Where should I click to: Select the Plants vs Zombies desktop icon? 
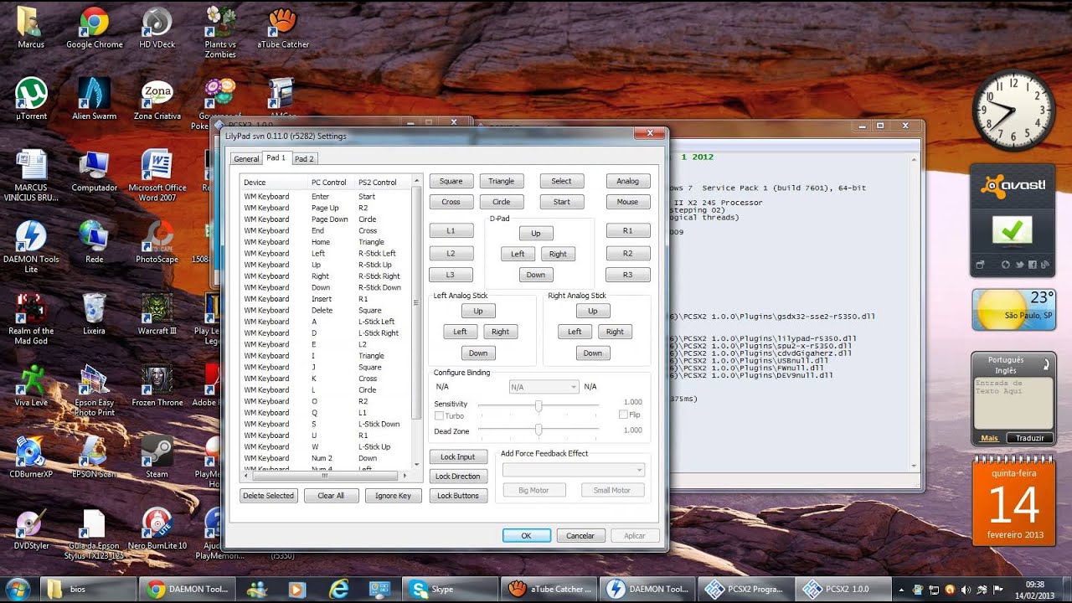(220, 33)
